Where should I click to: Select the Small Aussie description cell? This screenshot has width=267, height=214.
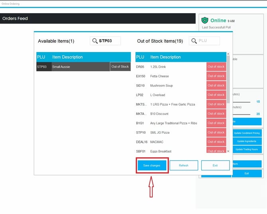click(81, 67)
